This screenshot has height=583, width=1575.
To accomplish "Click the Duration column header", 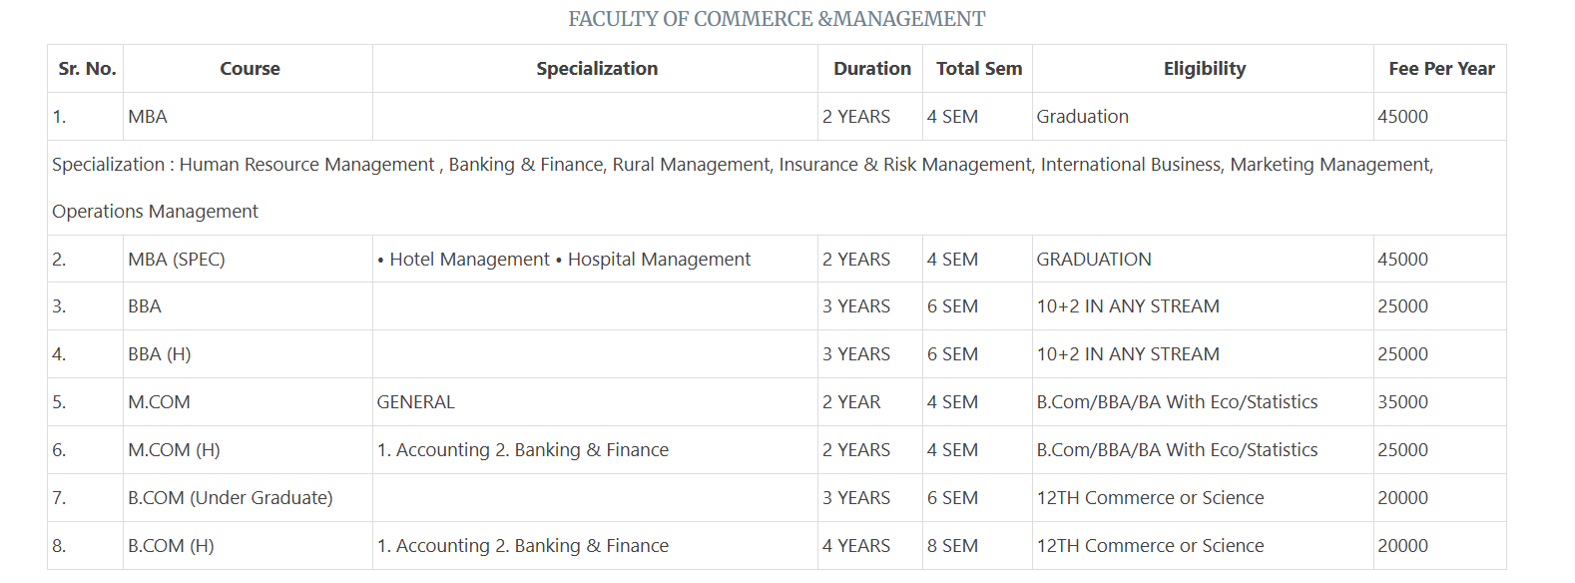I will (x=871, y=69).
